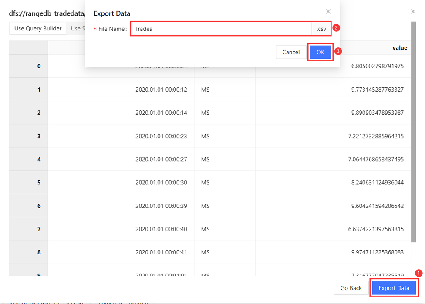Click the table's vertical scrollbar
The height and width of the screenshot is (304, 425).
[413, 130]
